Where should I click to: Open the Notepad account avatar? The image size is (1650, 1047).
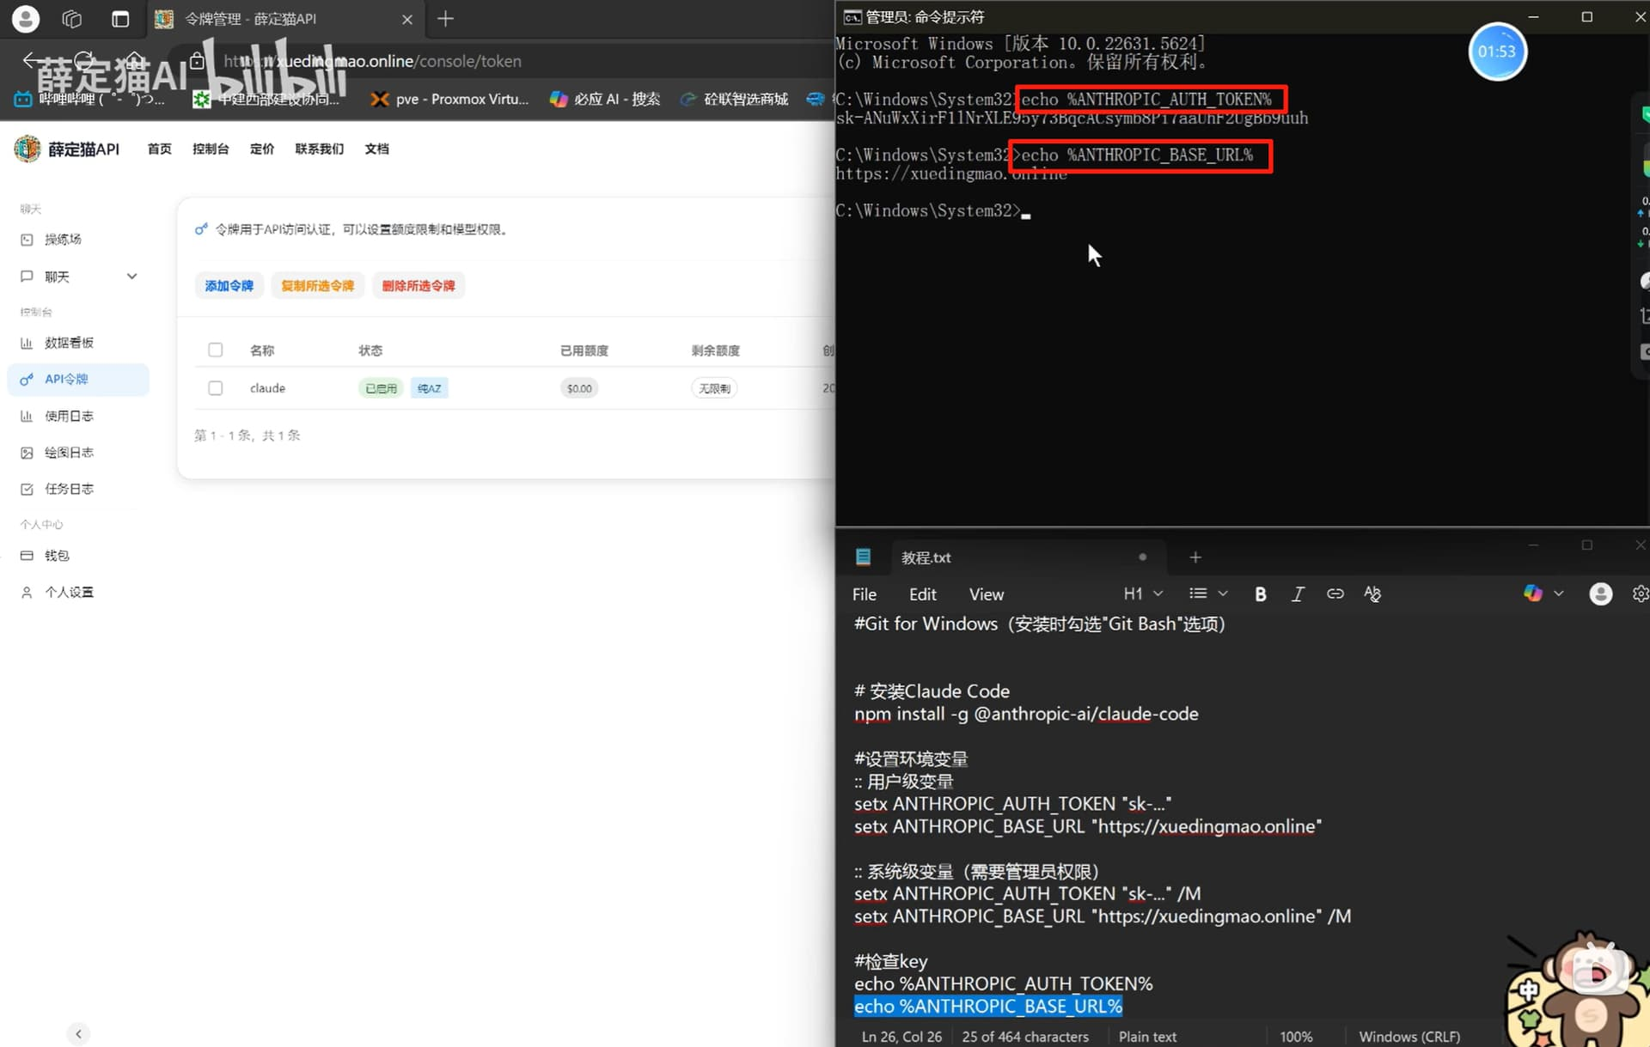pos(1600,594)
